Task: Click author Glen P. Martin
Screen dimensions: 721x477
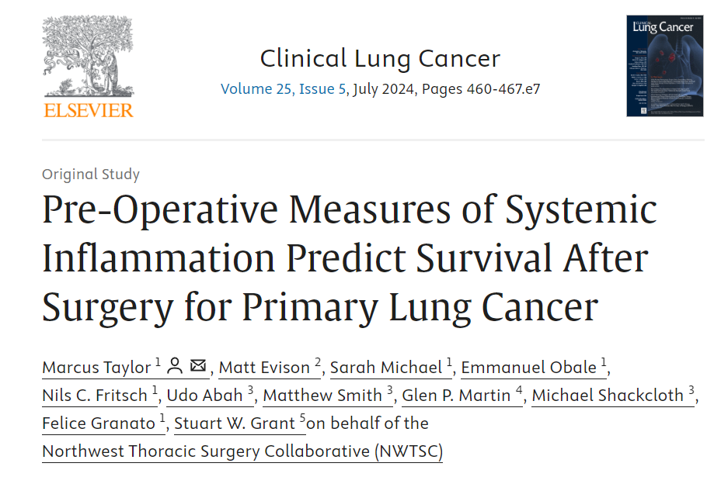Action: pyautogui.click(x=456, y=396)
